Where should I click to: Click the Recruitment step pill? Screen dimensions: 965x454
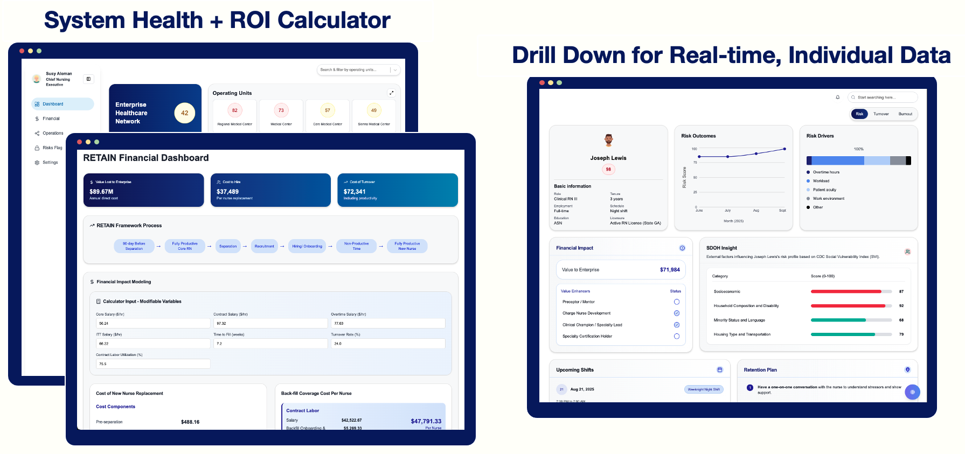point(264,246)
